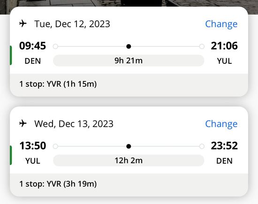Select the 09:45 departure time

click(32, 46)
